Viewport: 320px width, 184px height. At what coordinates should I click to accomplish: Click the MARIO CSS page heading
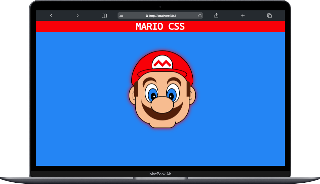tap(160, 27)
